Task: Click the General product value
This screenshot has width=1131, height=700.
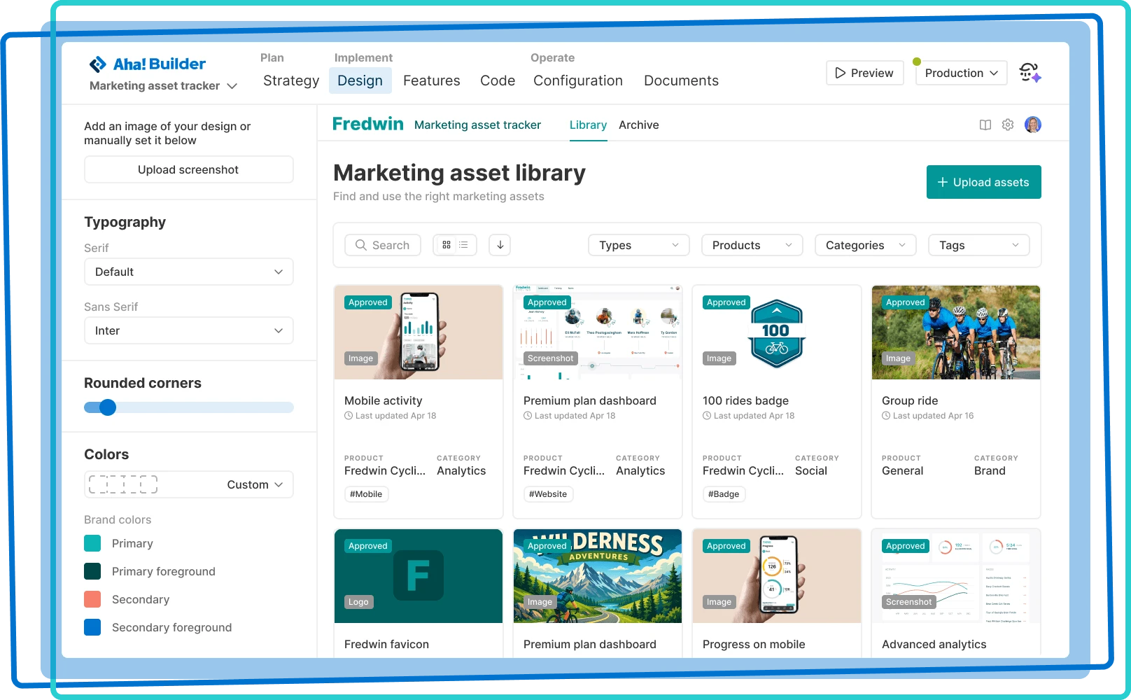Action: [903, 471]
